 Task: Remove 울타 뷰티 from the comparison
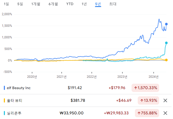[165, 100]
